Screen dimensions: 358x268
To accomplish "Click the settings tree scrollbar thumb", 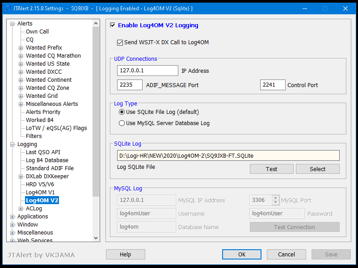I will point(96,112).
